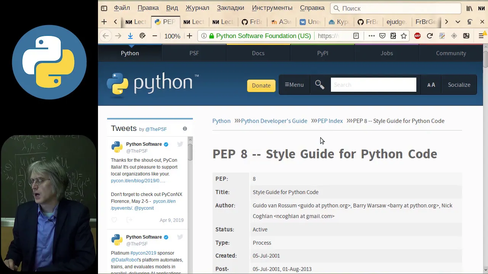Open @ThePSF link in Tweets header
Image resolution: width=488 pixels, height=274 pixels.
[x=156, y=129]
